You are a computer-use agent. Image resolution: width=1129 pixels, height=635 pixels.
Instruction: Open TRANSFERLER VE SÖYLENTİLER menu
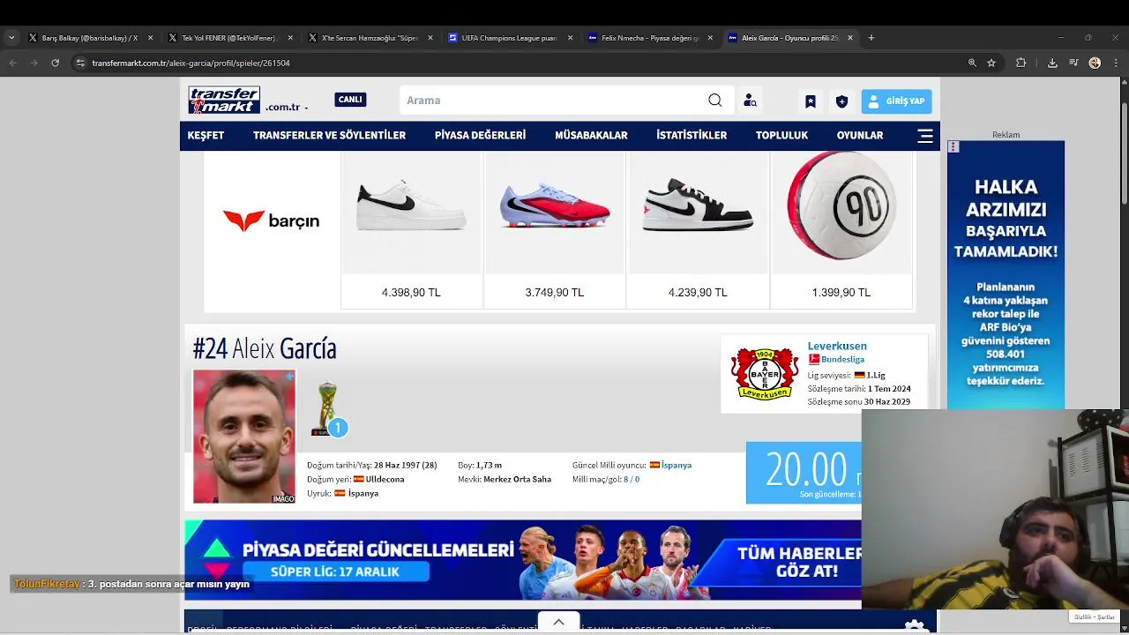point(329,136)
